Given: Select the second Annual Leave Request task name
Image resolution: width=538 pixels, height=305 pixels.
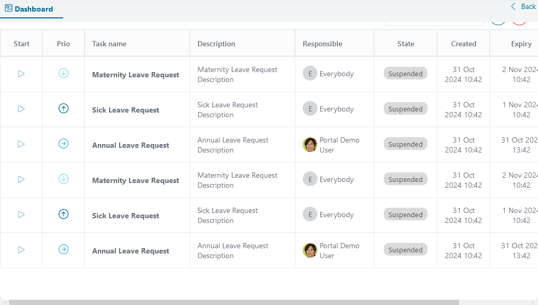Looking at the screenshot, I should [x=131, y=251].
